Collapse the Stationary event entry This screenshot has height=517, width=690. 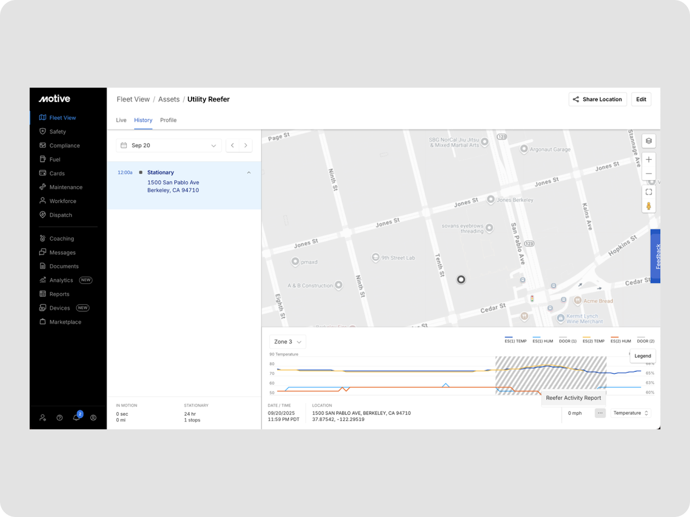[249, 172]
